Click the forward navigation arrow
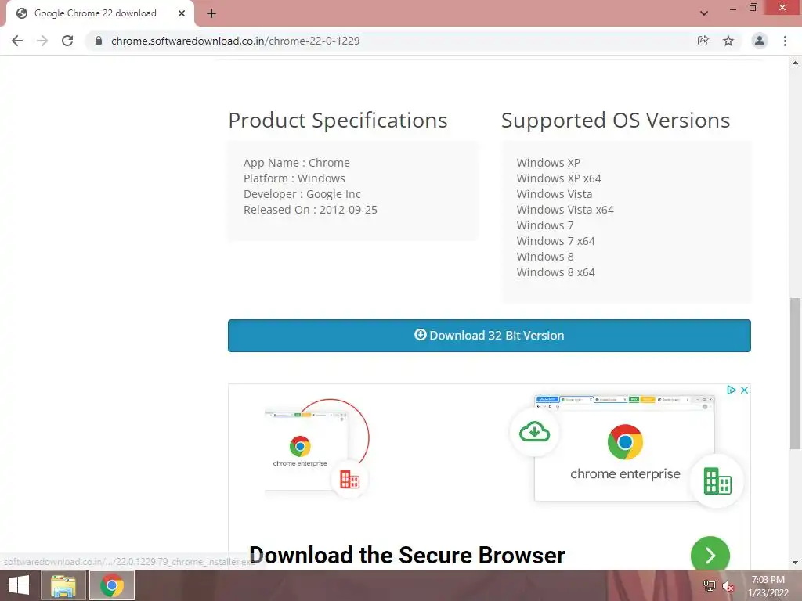This screenshot has height=601, width=802. [42, 41]
